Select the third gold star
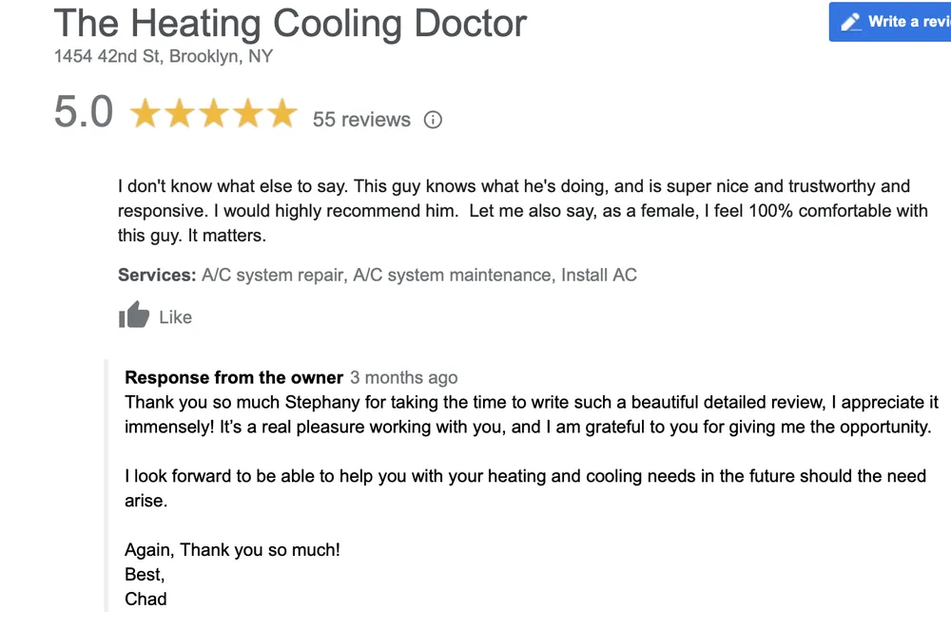951x629 pixels. click(214, 112)
